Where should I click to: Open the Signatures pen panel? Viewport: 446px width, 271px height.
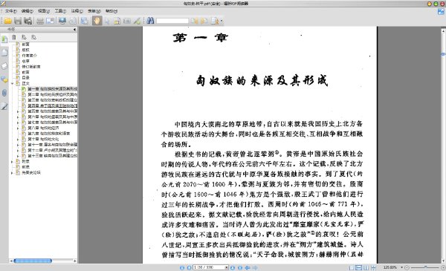coord(4,106)
